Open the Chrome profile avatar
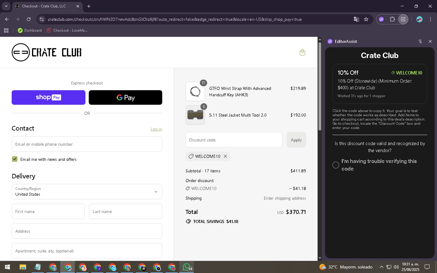 click(x=420, y=19)
